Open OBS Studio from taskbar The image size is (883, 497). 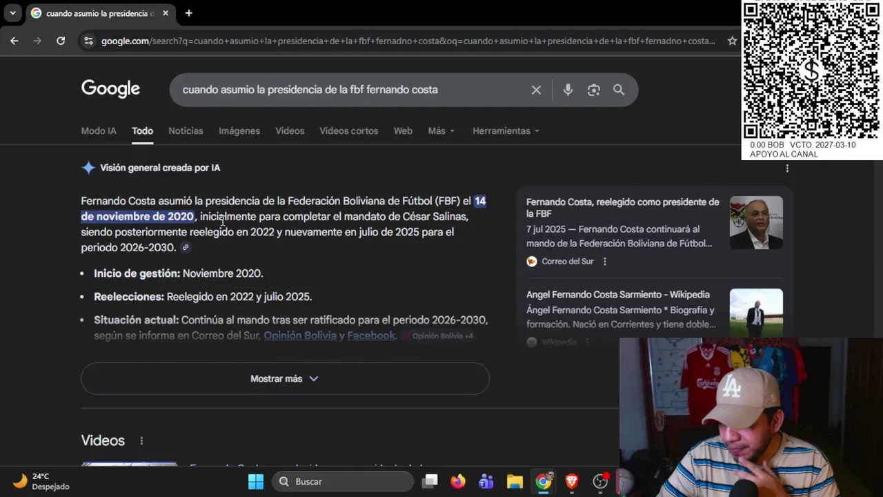point(601,481)
